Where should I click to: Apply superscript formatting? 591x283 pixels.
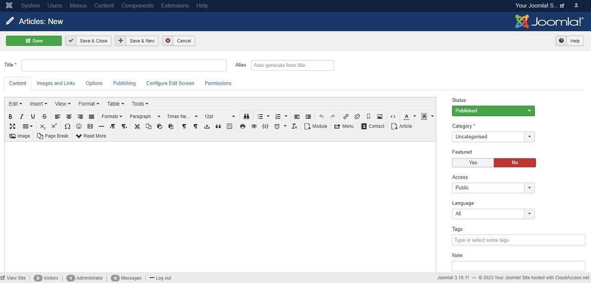click(54, 126)
